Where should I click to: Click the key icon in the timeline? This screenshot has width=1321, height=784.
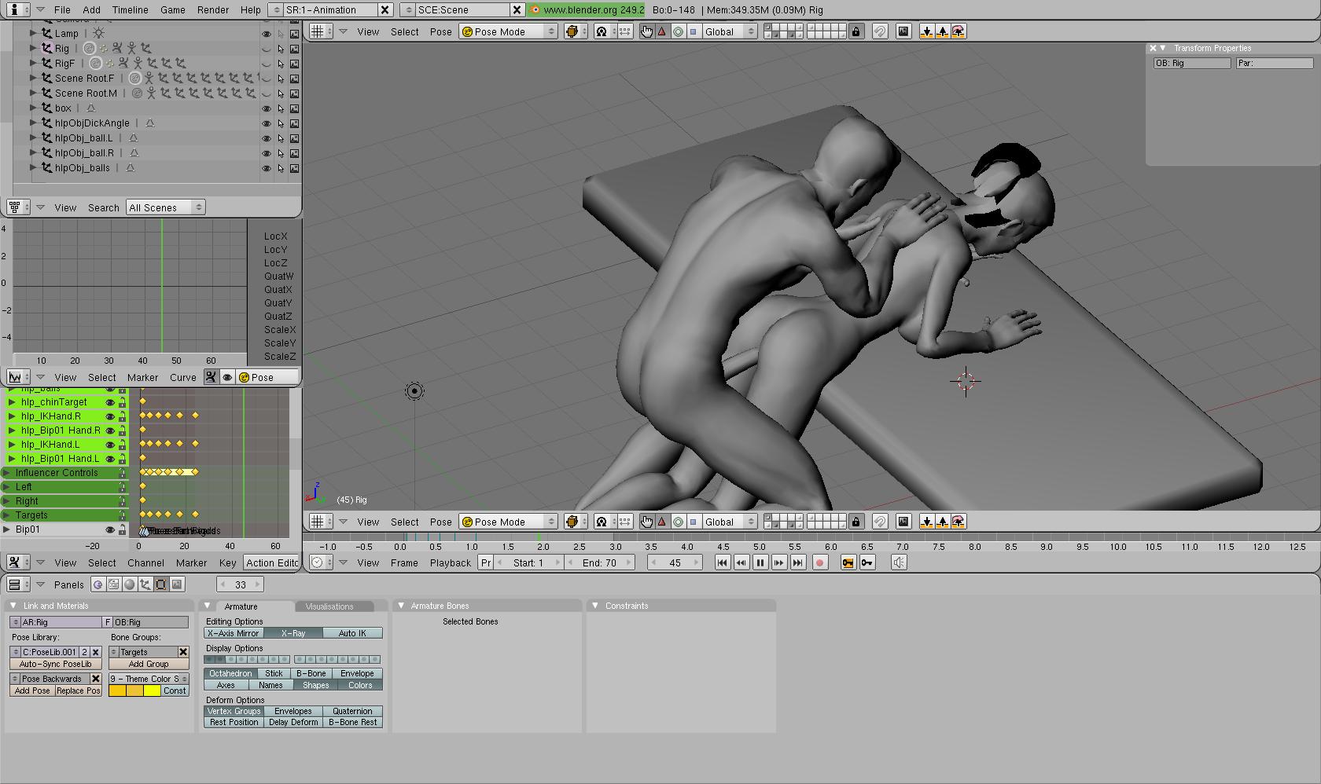(867, 562)
